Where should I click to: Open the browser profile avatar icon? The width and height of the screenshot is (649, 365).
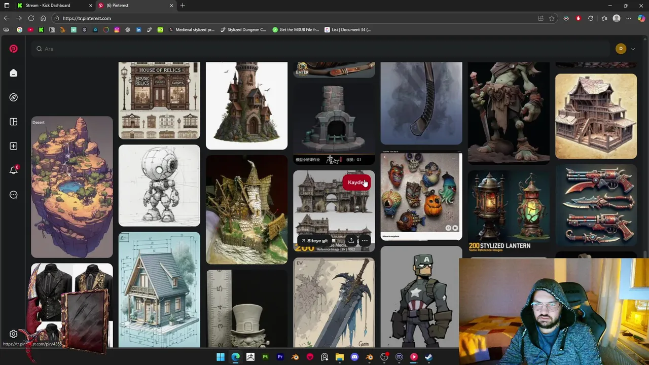click(x=617, y=18)
